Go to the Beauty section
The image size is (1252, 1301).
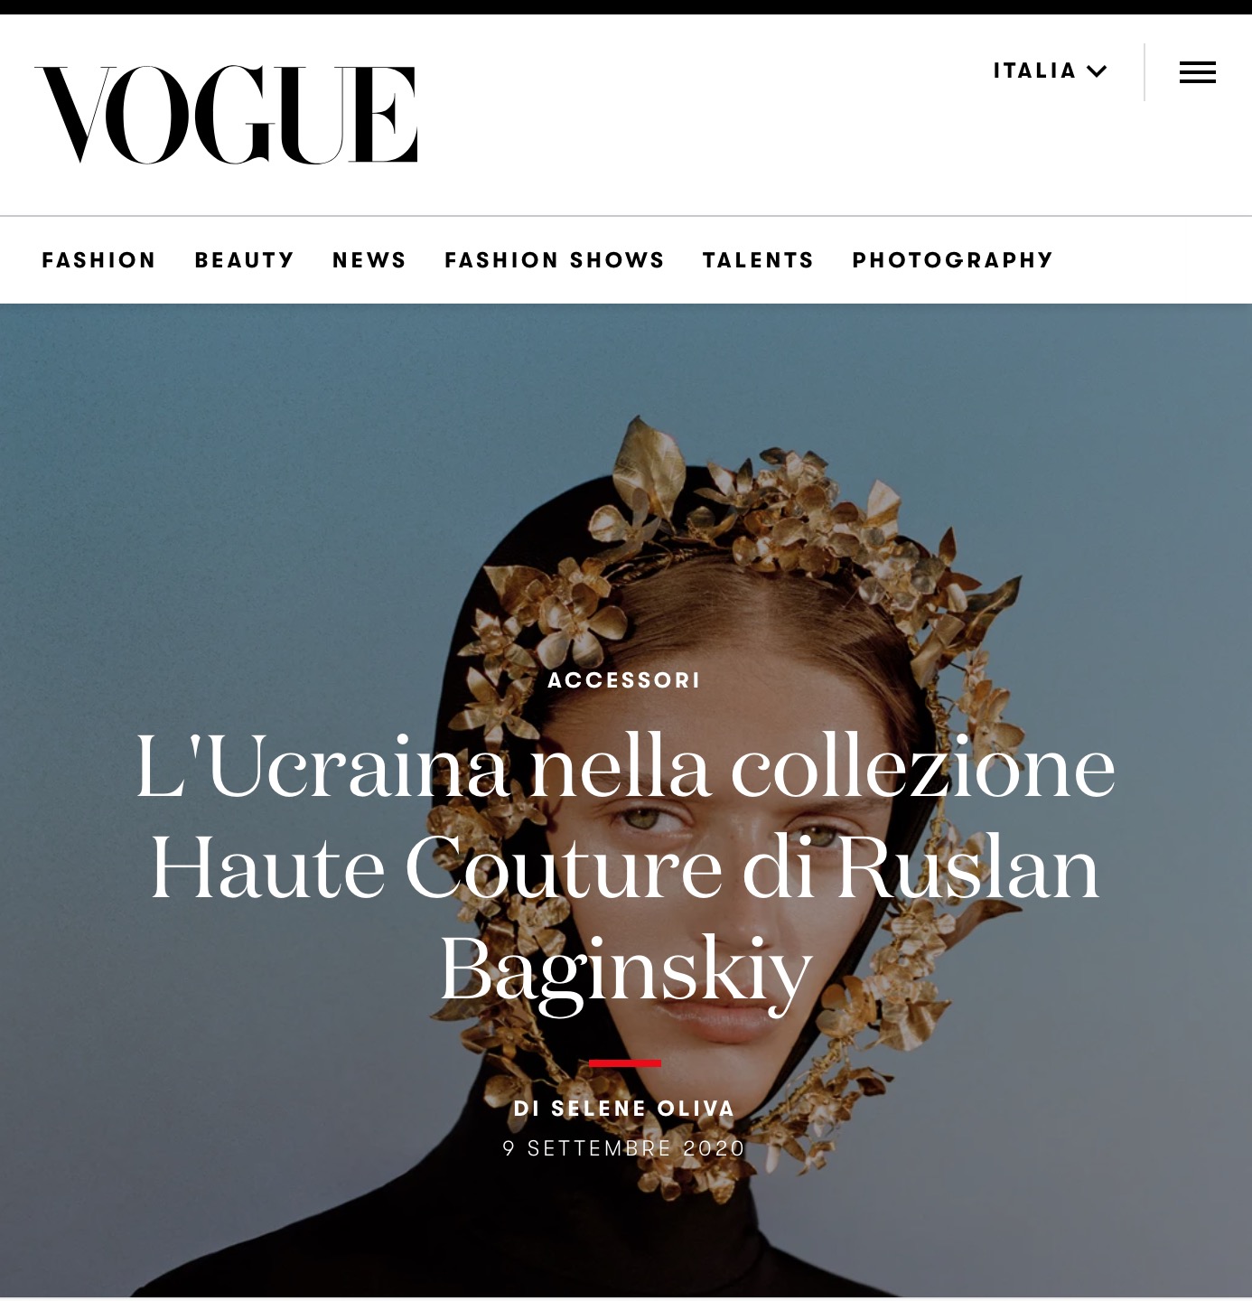245,260
